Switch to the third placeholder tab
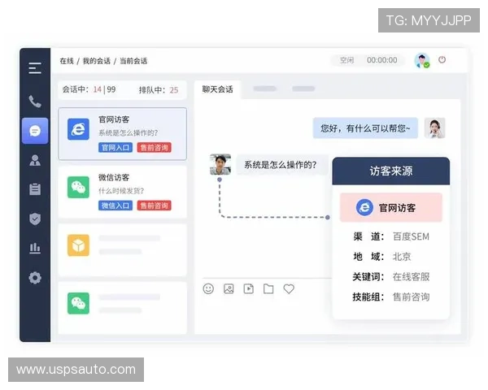The image size is (488, 390). (x=303, y=89)
